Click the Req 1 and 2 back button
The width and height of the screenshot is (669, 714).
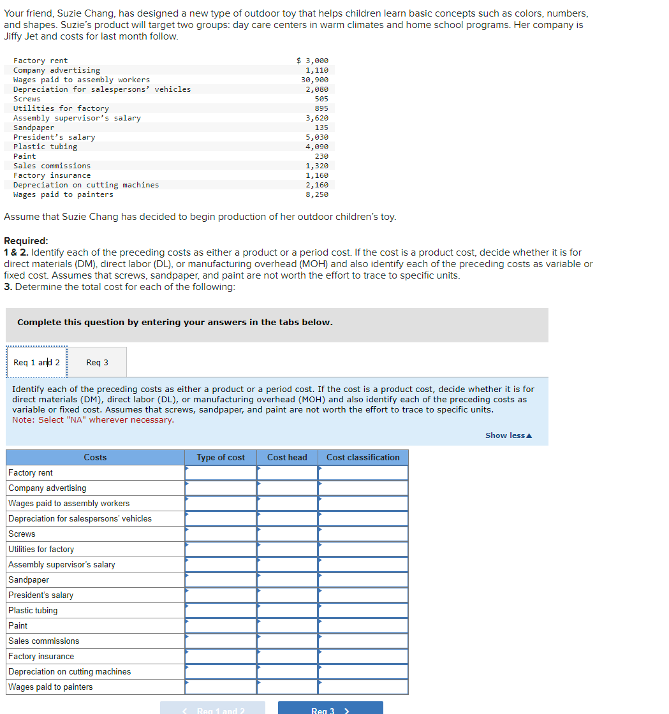213,710
